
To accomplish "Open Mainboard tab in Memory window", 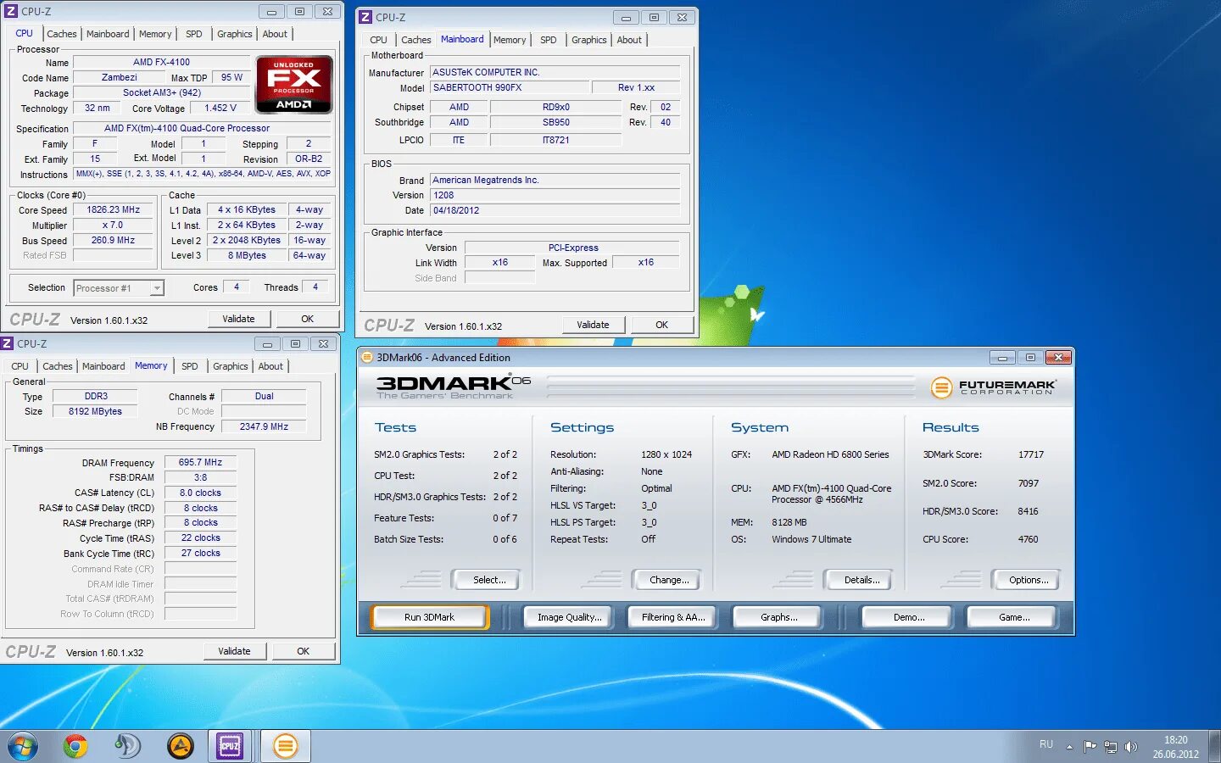I will (103, 366).
